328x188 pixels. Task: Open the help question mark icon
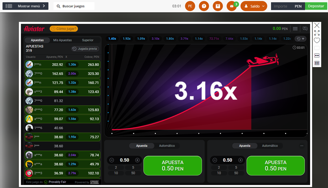204,6
